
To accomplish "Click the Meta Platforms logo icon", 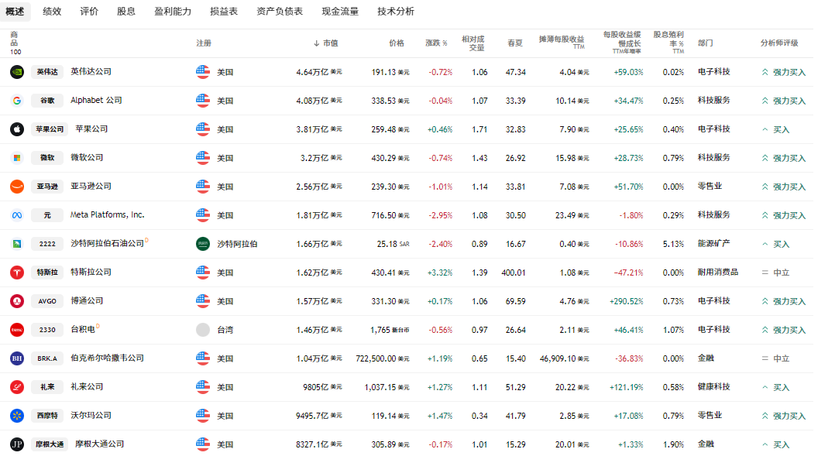I will [x=17, y=215].
